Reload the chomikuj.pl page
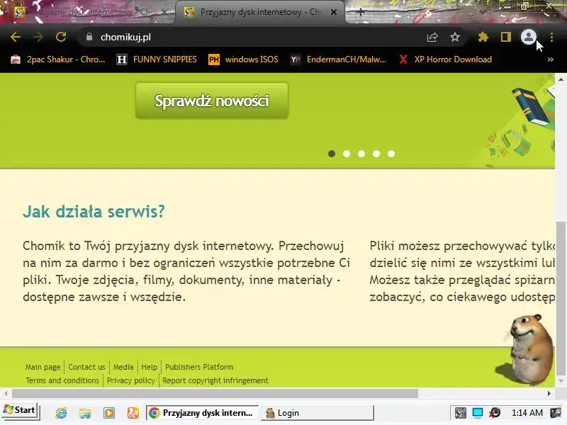Image resolution: width=567 pixels, height=425 pixels. click(61, 37)
